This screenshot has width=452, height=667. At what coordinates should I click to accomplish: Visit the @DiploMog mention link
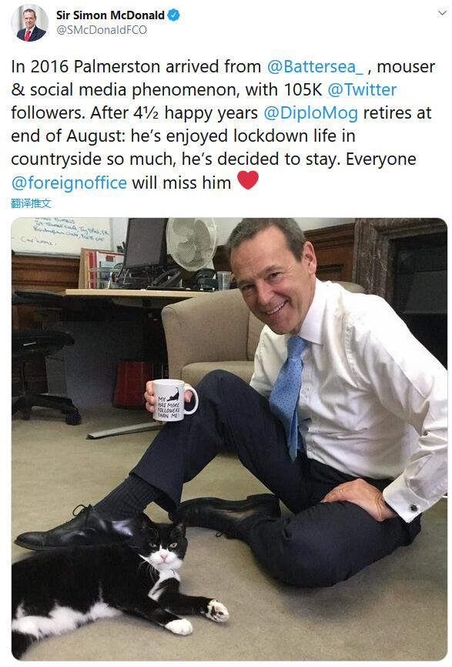click(x=310, y=113)
